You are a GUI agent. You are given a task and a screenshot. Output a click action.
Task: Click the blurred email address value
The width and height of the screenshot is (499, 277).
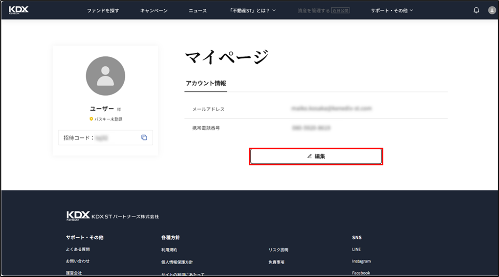pyautogui.click(x=331, y=109)
